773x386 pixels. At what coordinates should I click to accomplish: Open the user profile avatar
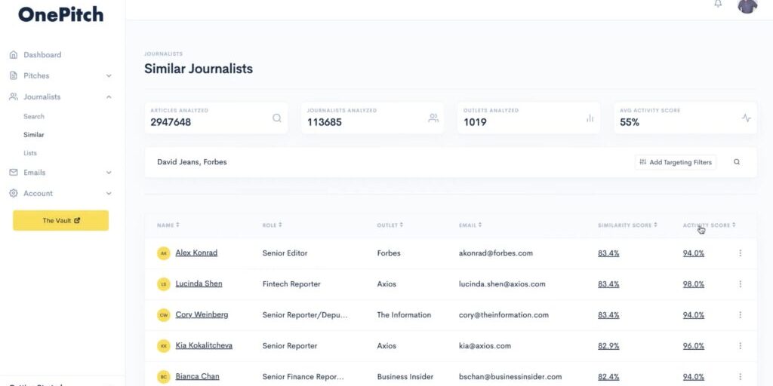pyautogui.click(x=747, y=5)
